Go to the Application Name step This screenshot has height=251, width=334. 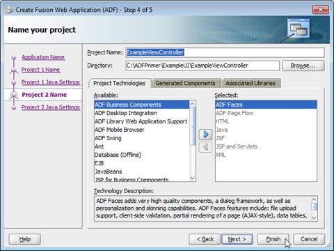coord(43,57)
